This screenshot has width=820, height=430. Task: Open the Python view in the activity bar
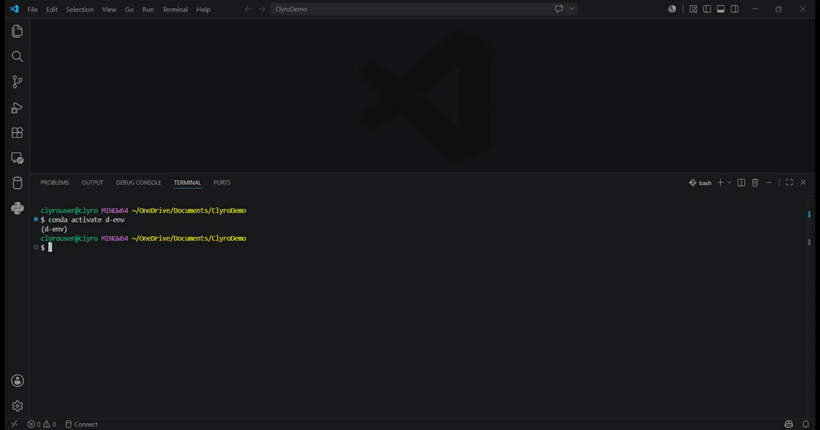tap(17, 208)
